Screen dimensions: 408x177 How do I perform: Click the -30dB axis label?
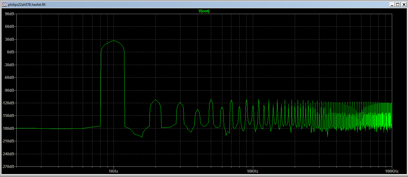9,65
